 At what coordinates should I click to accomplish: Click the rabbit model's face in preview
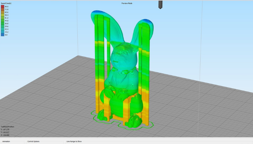(124, 56)
